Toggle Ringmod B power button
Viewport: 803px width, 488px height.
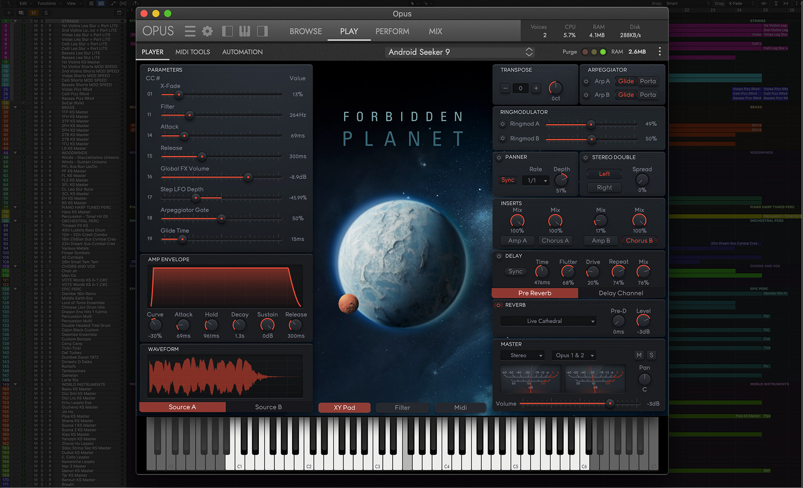[503, 138]
